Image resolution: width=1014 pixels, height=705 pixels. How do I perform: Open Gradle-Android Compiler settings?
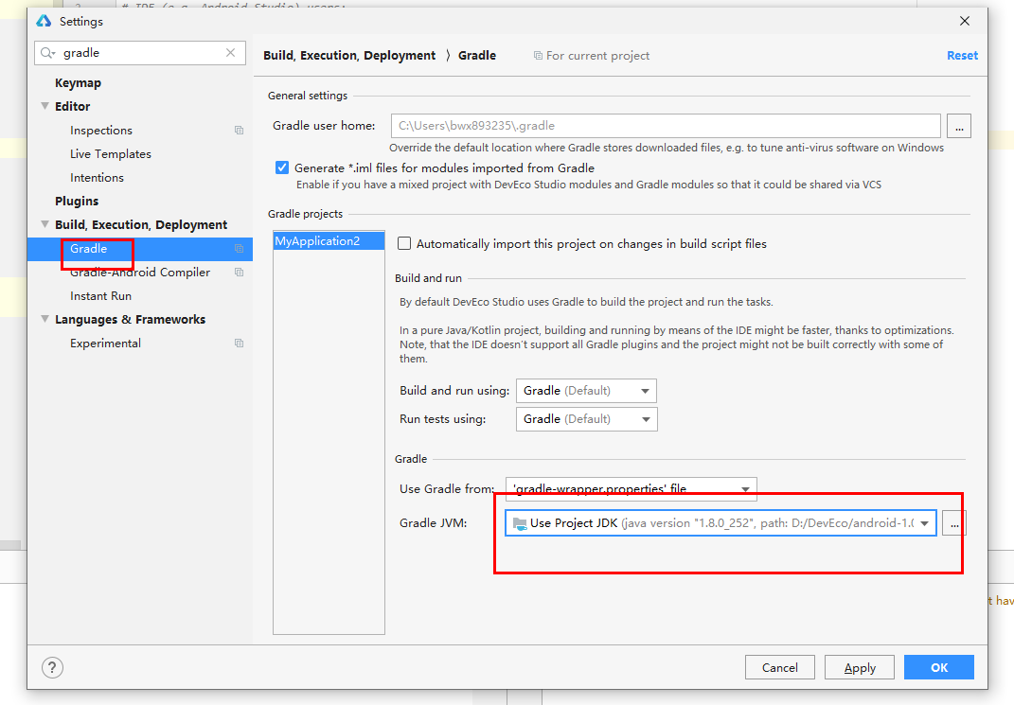pyautogui.click(x=140, y=273)
